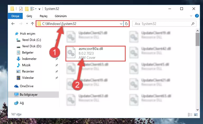Open the Dosya menu tab
203x124 pixels.
pyautogui.click(x=15, y=16)
